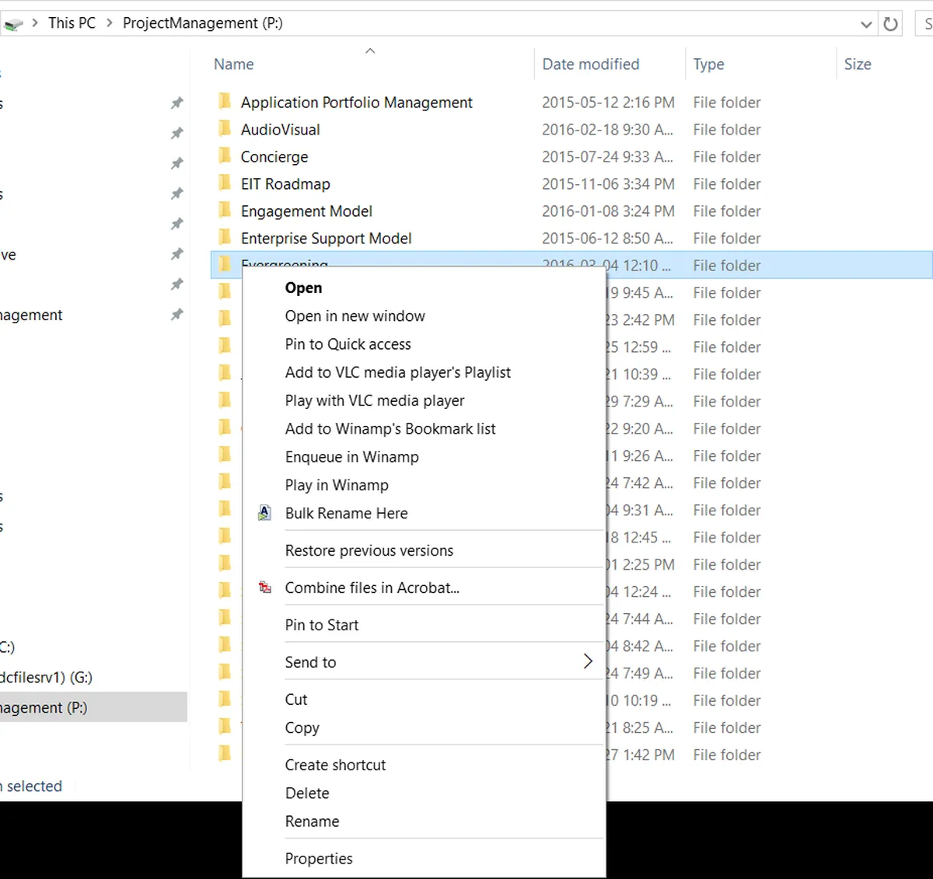Viewport: 933px width, 879px height.
Task: Click the drive icon in address bar
Action: tap(12, 24)
